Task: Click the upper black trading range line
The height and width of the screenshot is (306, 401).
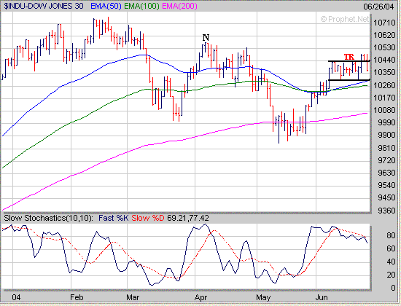Action: 349,61
